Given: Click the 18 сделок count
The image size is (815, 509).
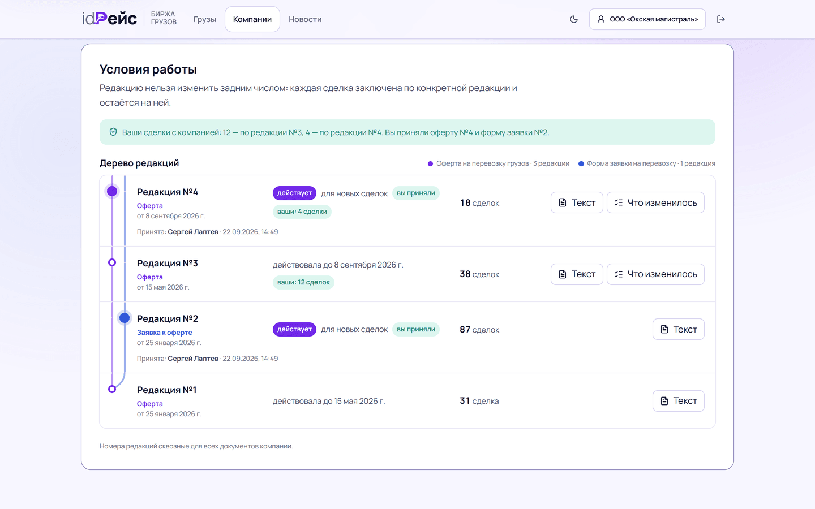Looking at the screenshot, I should 479,203.
